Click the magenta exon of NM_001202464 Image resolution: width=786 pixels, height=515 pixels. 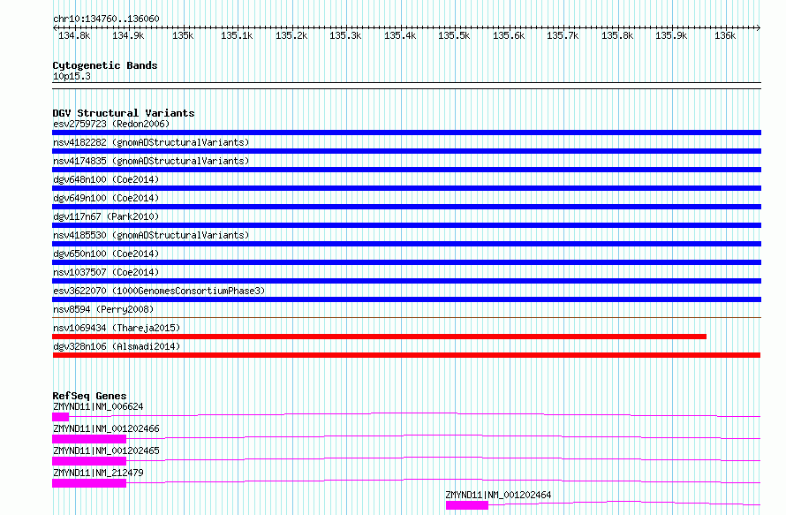[x=467, y=505]
